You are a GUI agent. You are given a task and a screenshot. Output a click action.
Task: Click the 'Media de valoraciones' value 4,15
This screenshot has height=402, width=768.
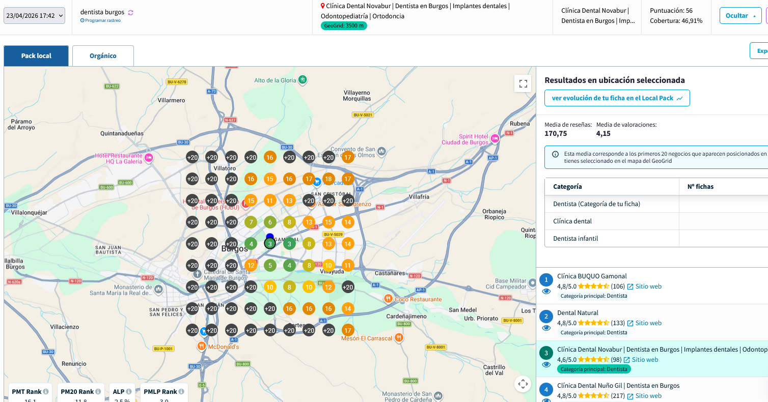pos(603,134)
